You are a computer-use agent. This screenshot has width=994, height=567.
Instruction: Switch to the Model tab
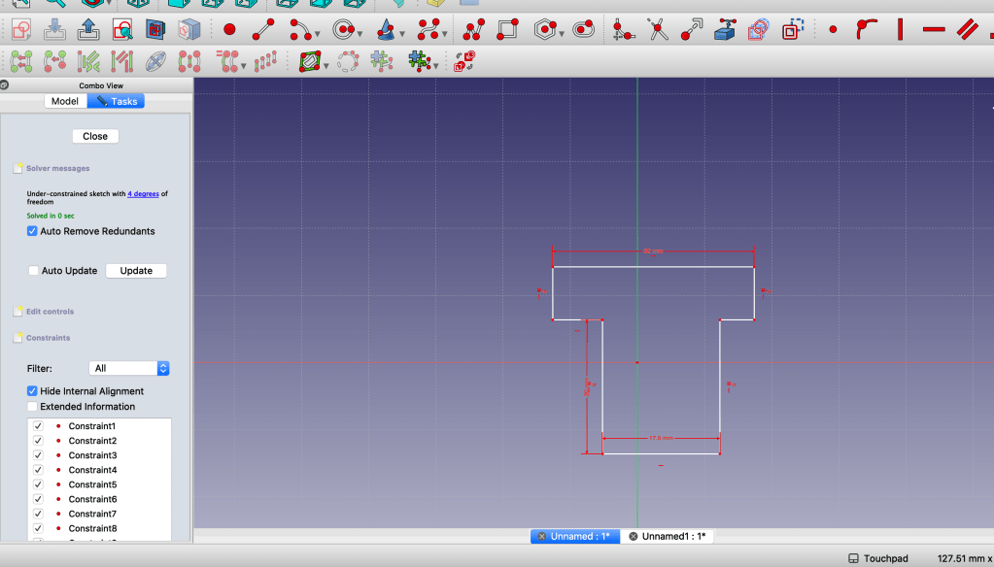click(65, 101)
